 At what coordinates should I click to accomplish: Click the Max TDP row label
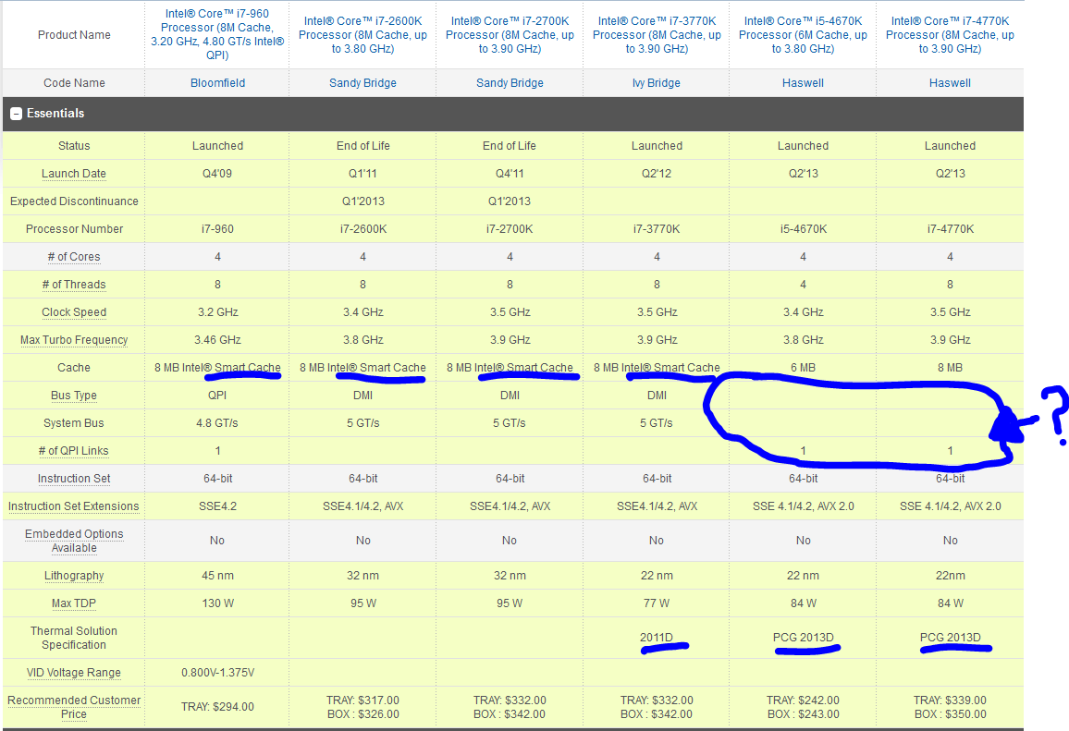pyautogui.click(x=74, y=603)
